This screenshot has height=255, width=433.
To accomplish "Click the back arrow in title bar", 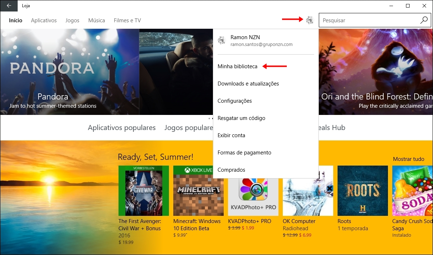I will 9,5.
